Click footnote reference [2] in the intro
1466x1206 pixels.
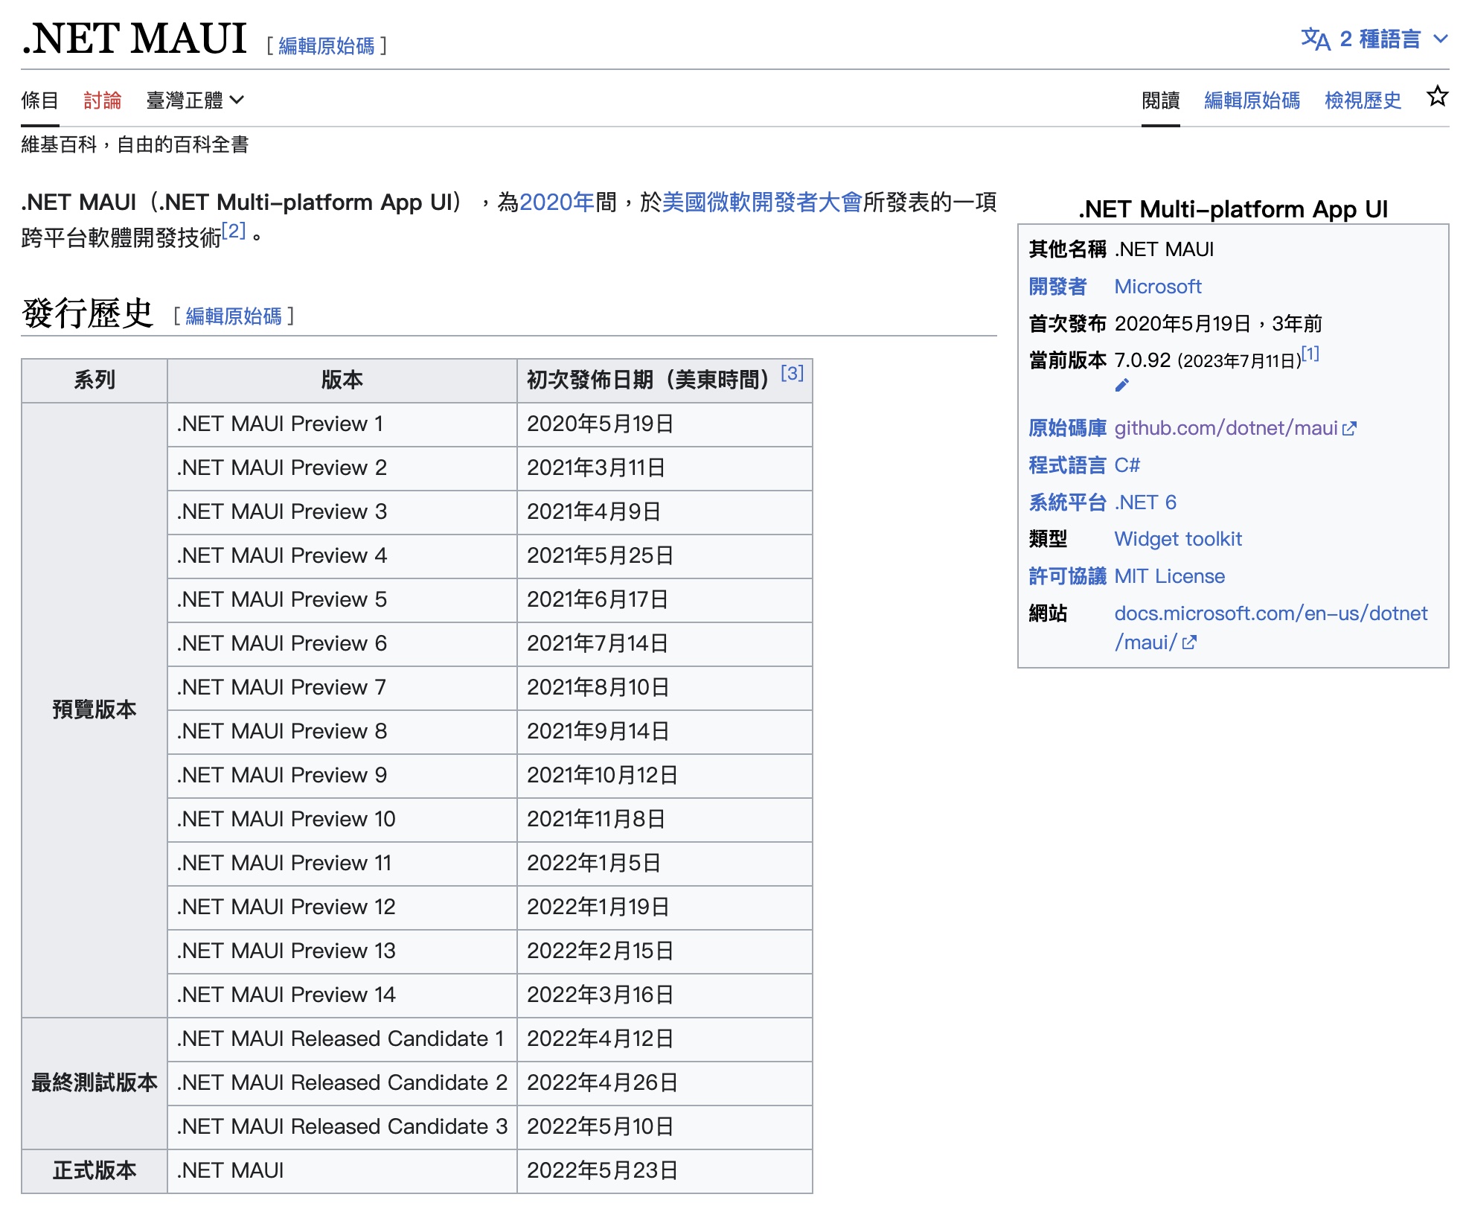click(x=234, y=231)
